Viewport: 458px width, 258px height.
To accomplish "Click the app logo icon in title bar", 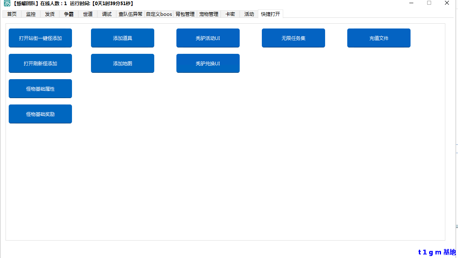I will pos(7,4).
